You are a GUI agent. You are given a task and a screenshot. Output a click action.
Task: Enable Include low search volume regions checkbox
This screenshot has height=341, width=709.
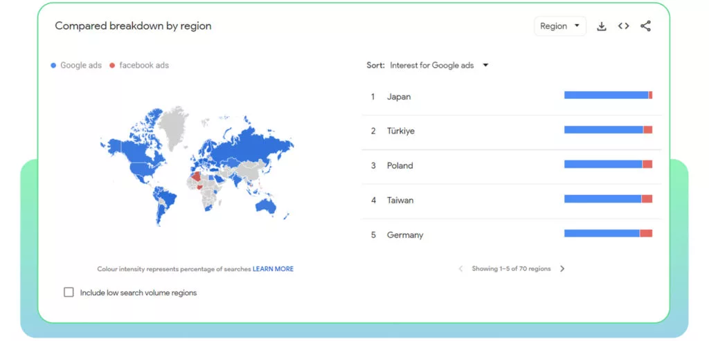pos(69,292)
